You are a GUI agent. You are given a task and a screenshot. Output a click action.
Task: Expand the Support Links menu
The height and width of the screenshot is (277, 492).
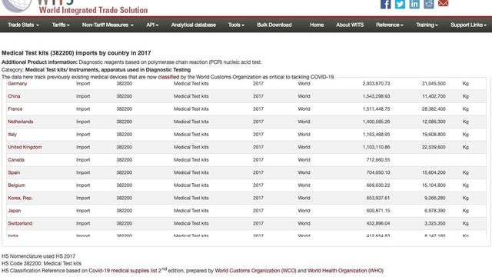click(x=468, y=25)
